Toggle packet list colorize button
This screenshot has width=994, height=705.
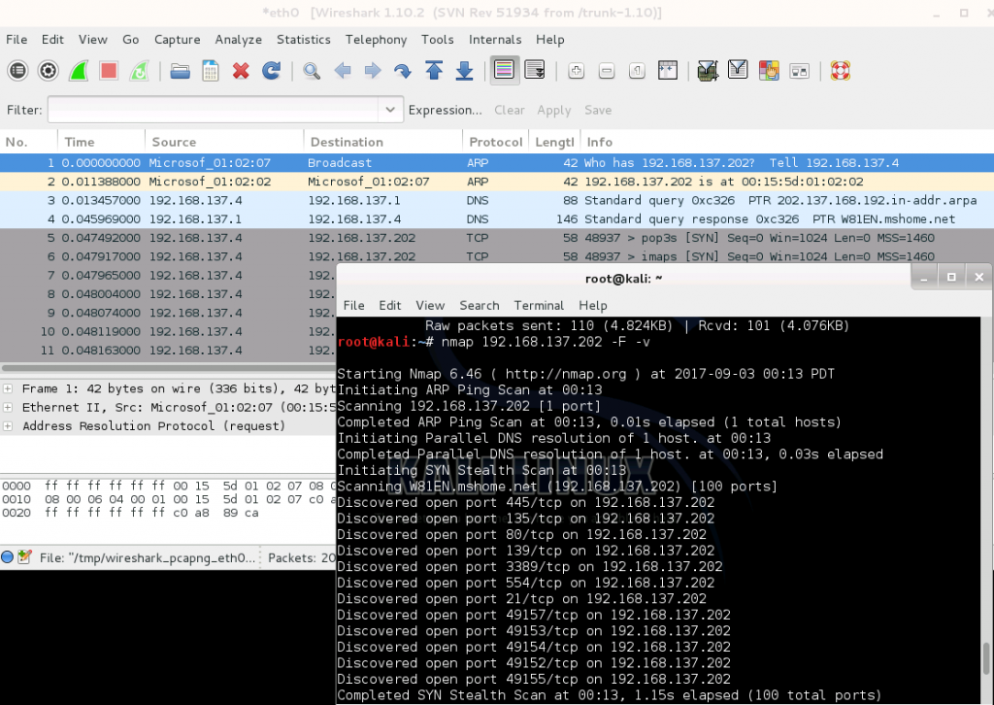(x=505, y=70)
